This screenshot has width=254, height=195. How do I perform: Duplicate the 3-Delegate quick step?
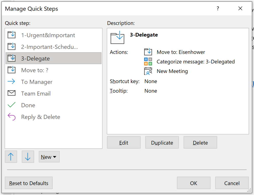click(162, 143)
